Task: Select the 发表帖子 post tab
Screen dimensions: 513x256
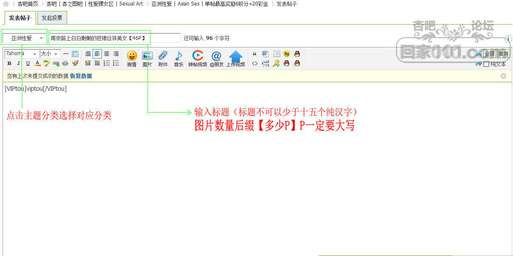Action: tap(20, 18)
